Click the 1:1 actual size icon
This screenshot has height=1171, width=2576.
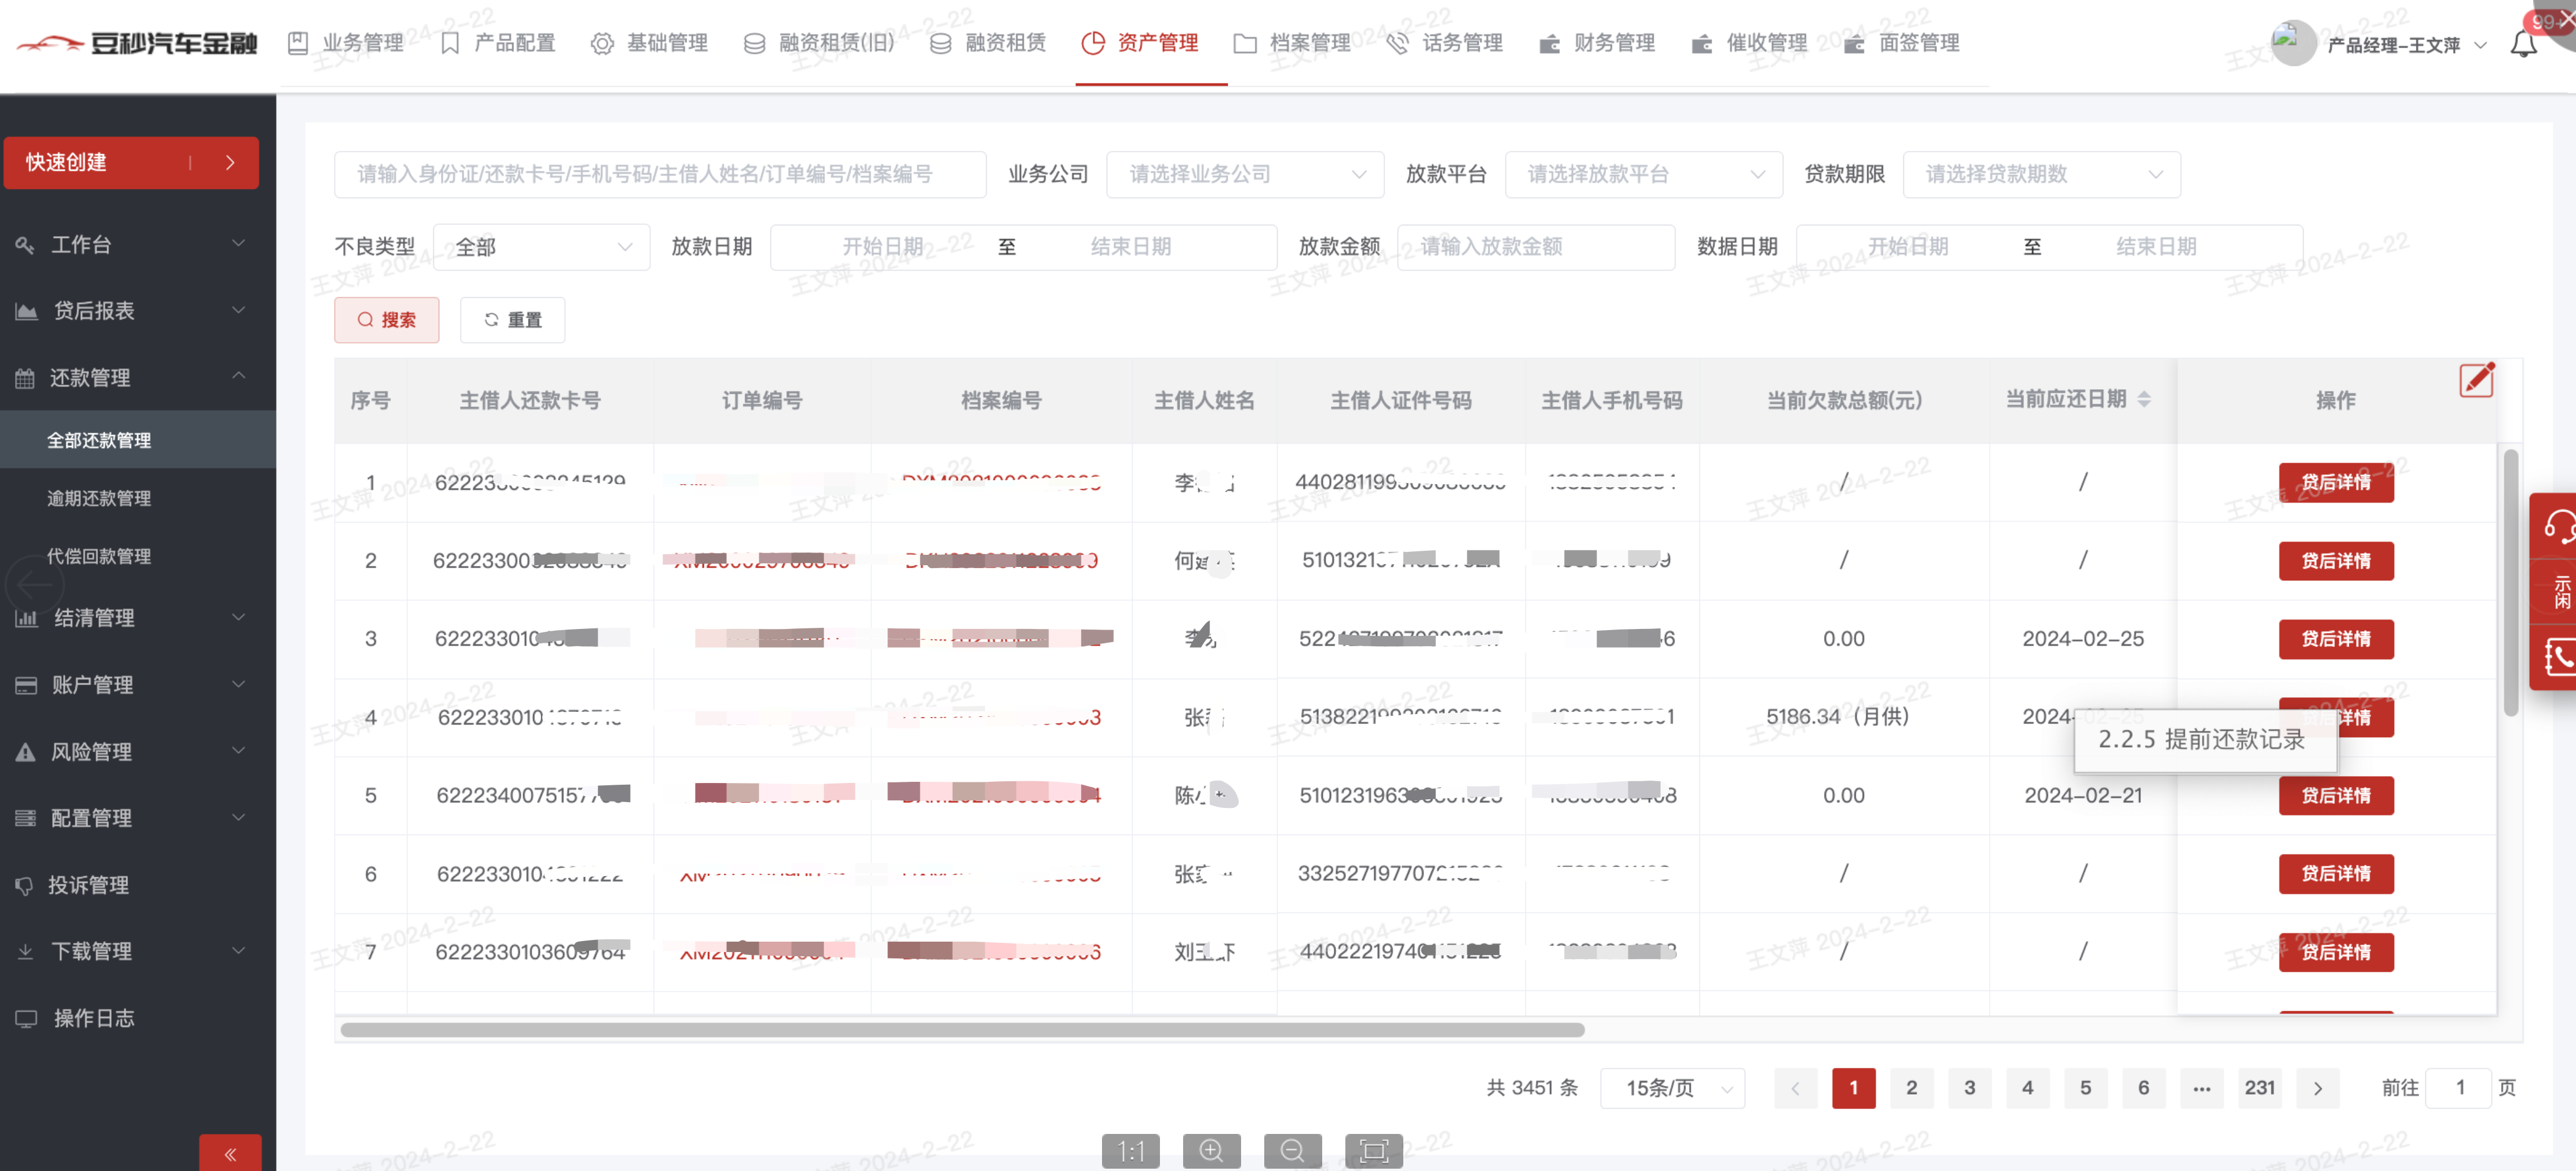click(x=1130, y=1151)
